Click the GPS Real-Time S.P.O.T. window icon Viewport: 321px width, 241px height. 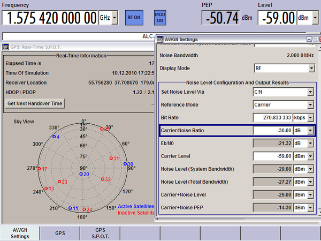[5, 47]
